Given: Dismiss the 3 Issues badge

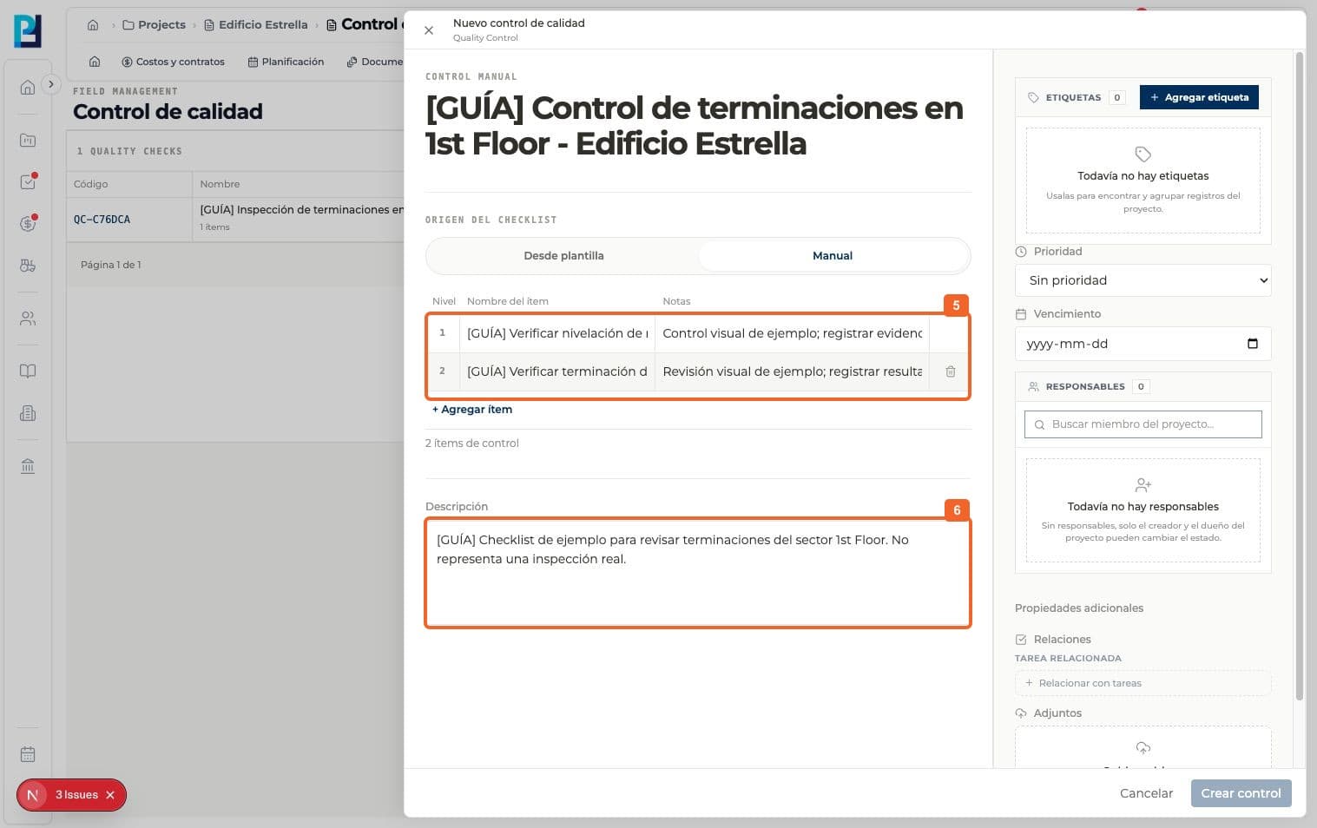Looking at the screenshot, I should pyautogui.click(x=110, y=795).
